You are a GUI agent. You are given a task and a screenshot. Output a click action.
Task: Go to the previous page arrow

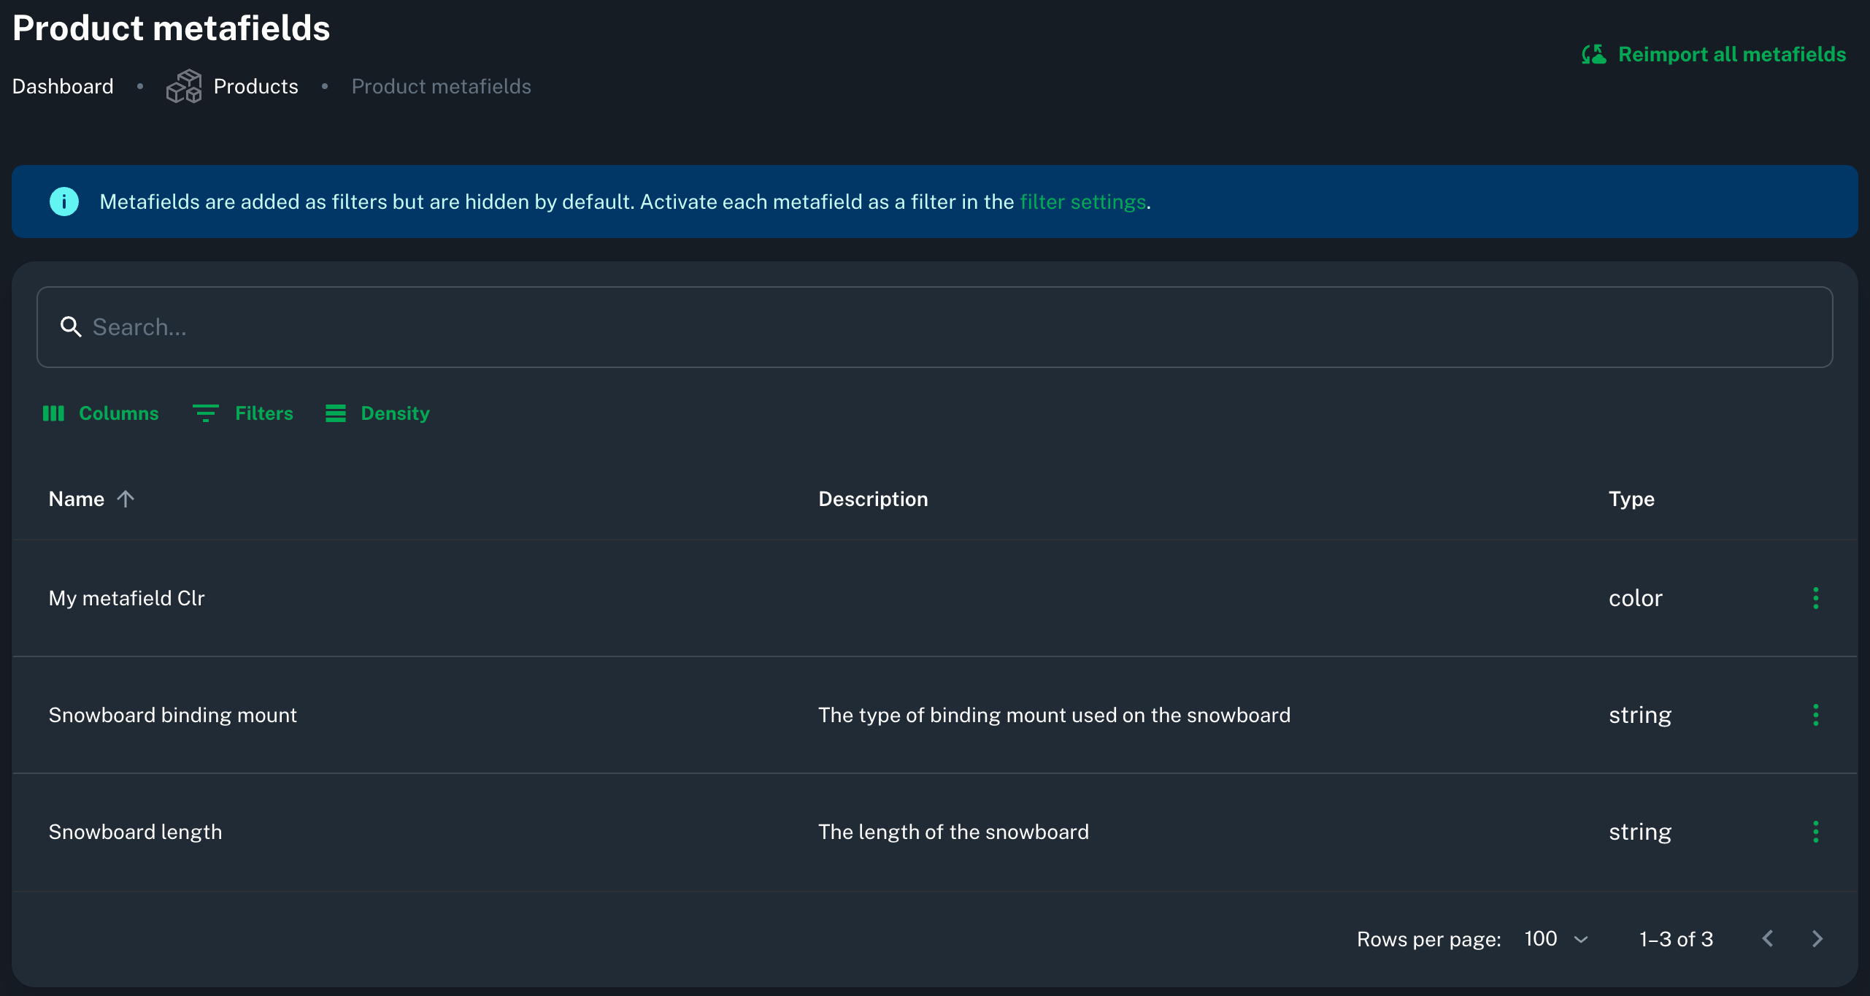(1768, 939)
